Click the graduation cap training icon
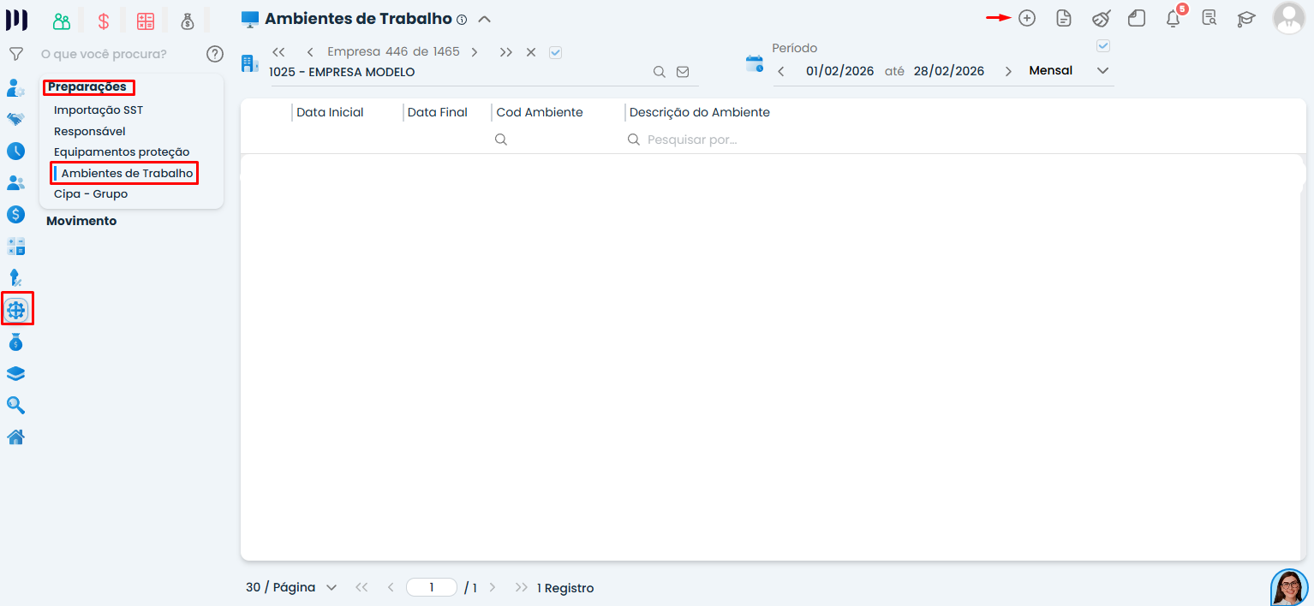1314x606 pixels. 1246,18
